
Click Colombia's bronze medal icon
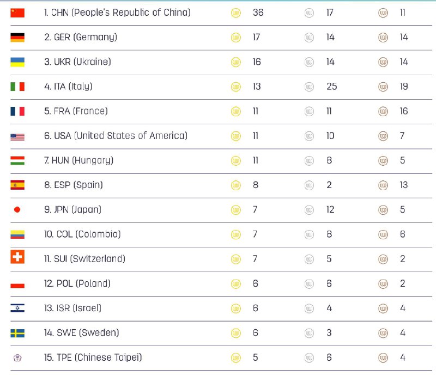click(x=383, y=234)
